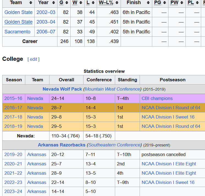205x196 pixels.
Task: Open 2017–18 NCAA Sweet 16 link
Action: (168, 117)
